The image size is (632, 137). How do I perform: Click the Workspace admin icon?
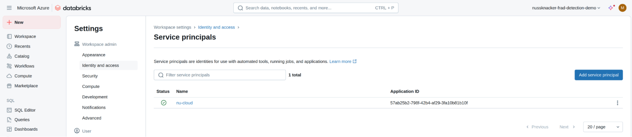coord(77,44)
